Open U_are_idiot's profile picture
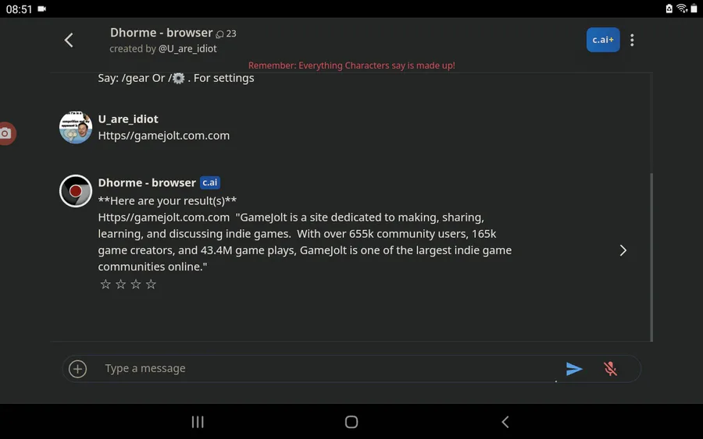Image resolution: width=703 pixels, height=439 pixels. click(76, 128)
